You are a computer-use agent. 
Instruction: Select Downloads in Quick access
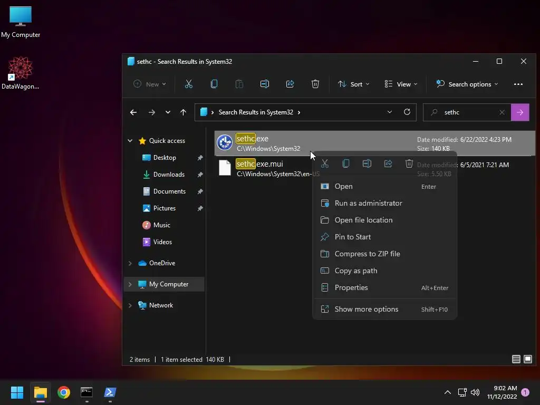click(169, 174)
